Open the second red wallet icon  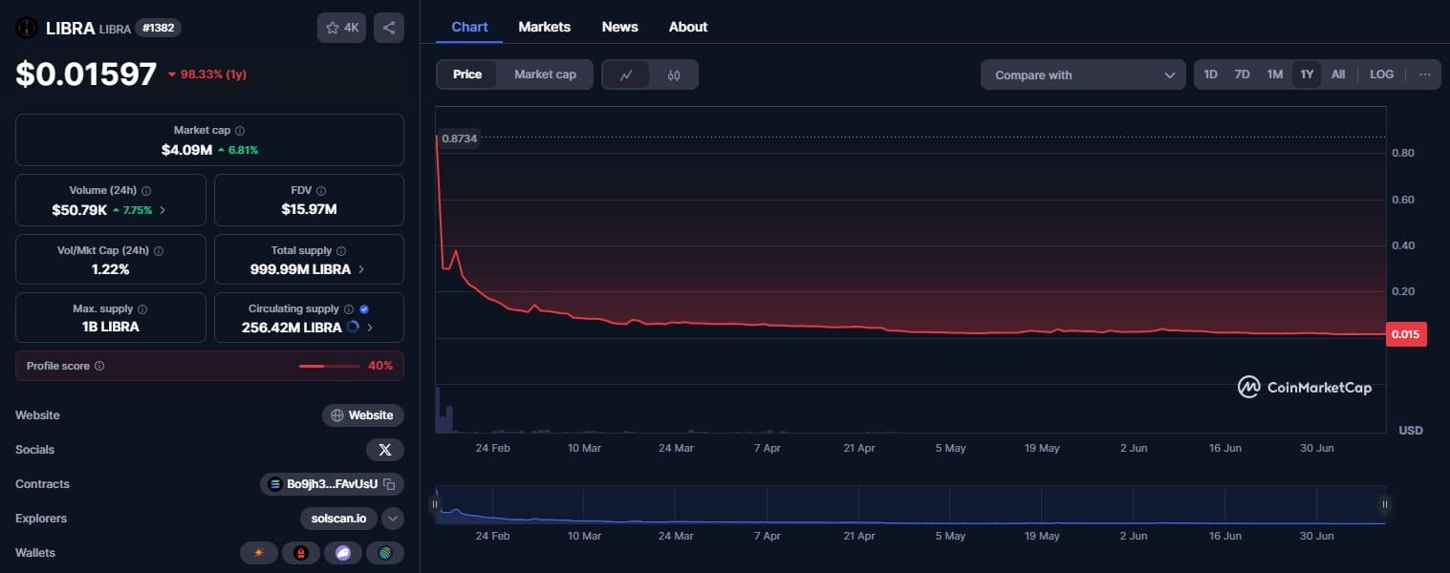pyautogui.click(x=301, y=553)
